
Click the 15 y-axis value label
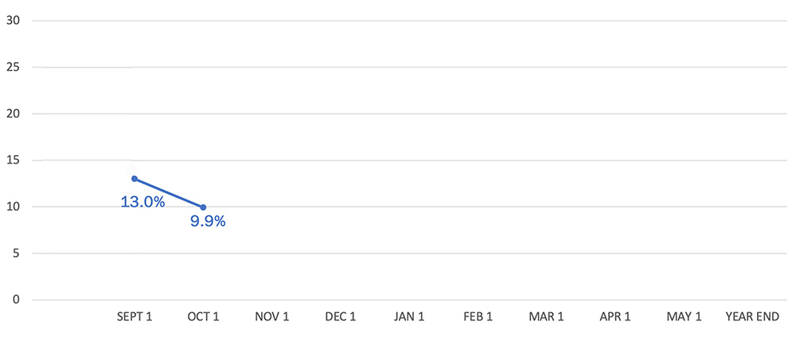pos(13,161)
